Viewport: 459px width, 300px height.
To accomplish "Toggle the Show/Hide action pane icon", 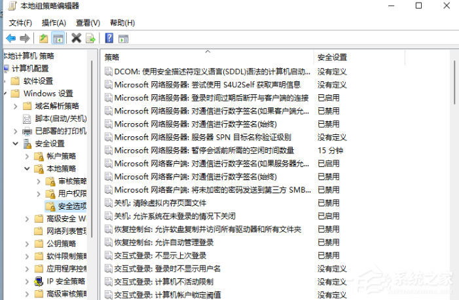I will click(x=124, y=38).
